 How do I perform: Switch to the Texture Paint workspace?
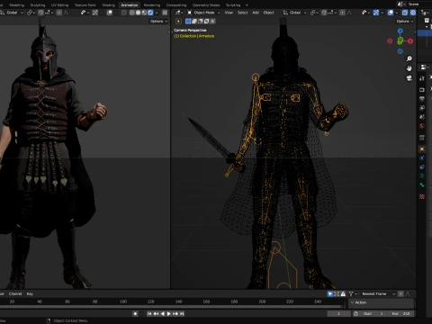(85, 5)
